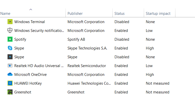Click Enabled status of Microsoft OneDrive

[121, 75]
